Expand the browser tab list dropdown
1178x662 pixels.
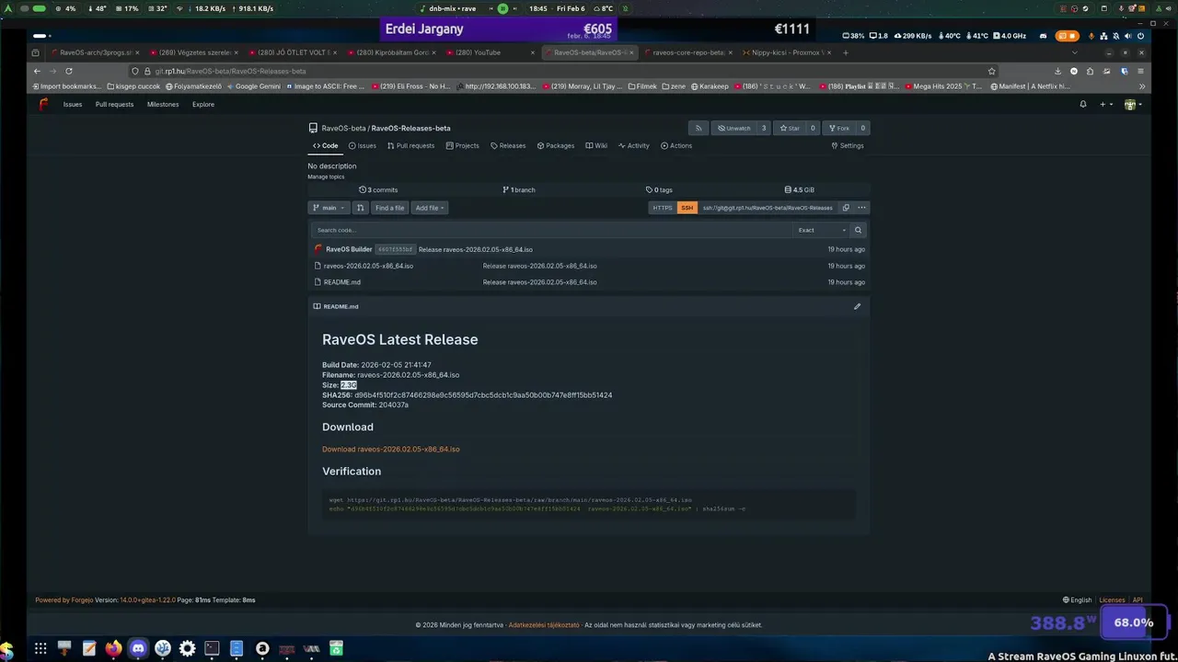[1075, 52]
